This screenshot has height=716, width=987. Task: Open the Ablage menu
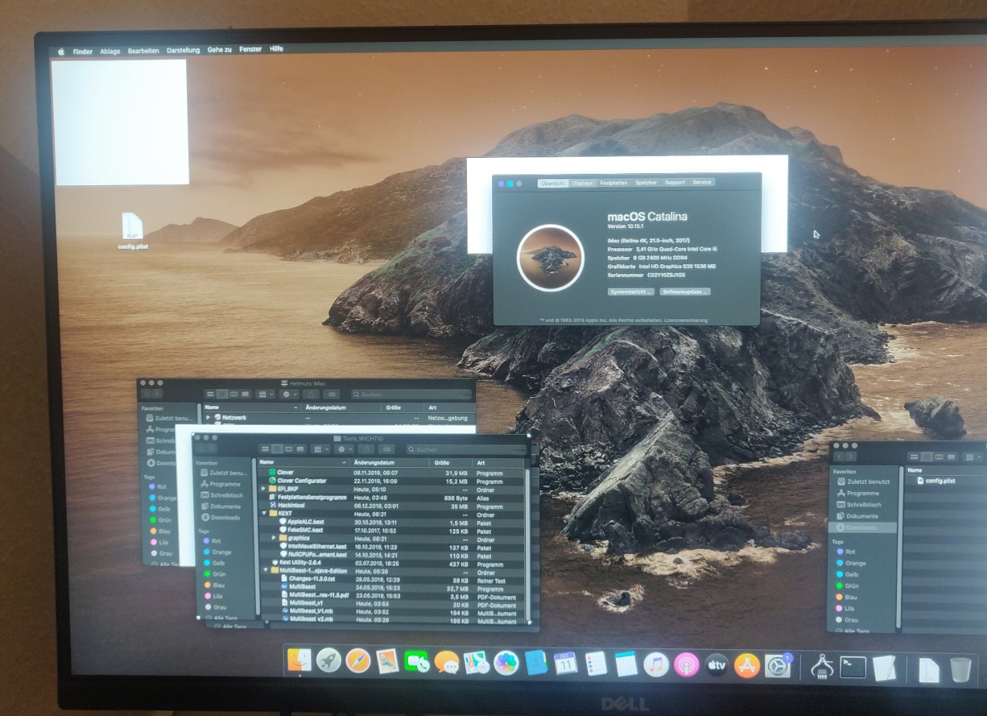click(110, 51)
